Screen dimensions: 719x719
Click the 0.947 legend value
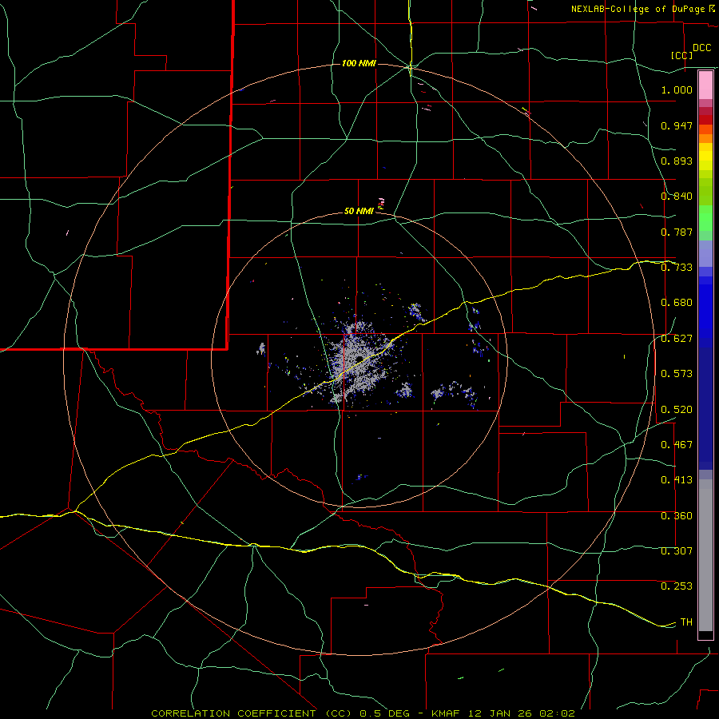coord(677,125)
